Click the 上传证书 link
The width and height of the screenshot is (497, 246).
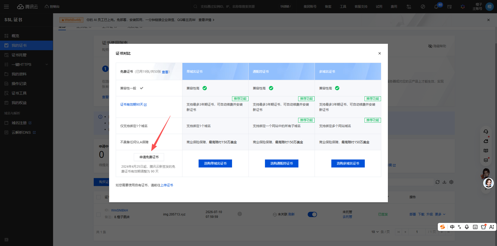tap(167, 185)
